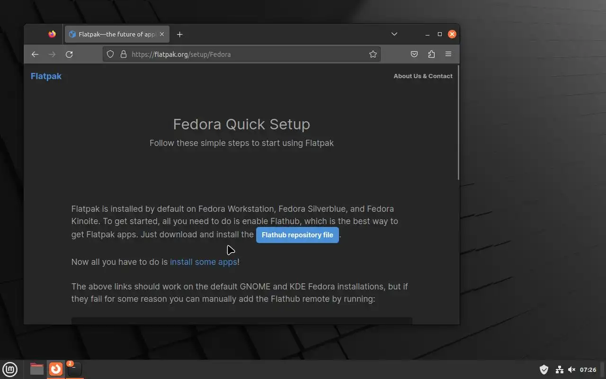The width and height of the screenshot is (606, 379).
Task: Open About Us & Contact link
Action: (x=423, y=76)
